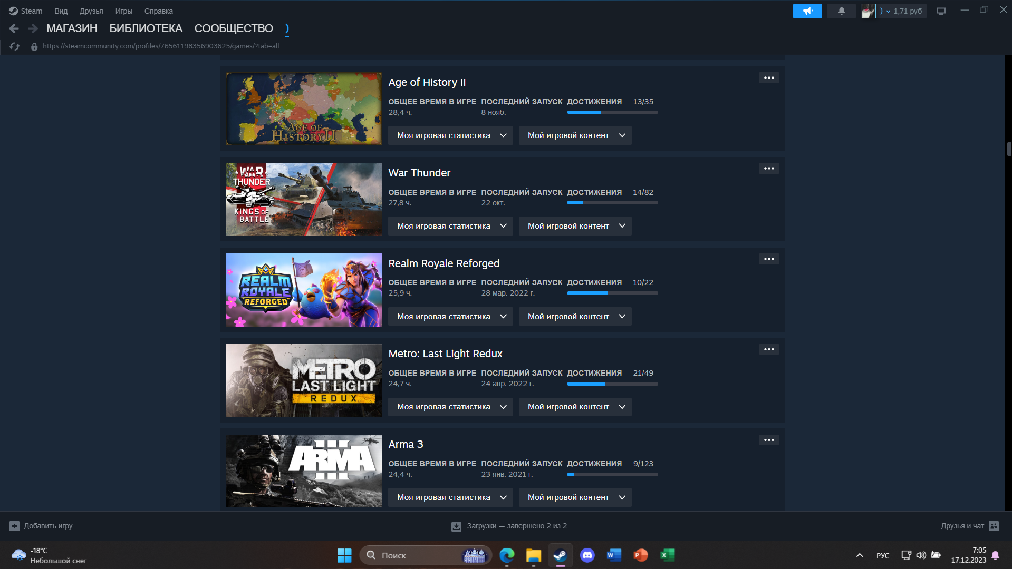Viewport: 1012px width, 569px height.
Task: Open PowerPoint from the taskbar
Action: coord(641,555)
